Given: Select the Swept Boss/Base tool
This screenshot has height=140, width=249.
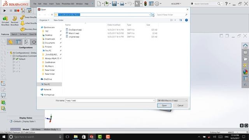Looking at the screenshot, I should (x=28, y=17).
